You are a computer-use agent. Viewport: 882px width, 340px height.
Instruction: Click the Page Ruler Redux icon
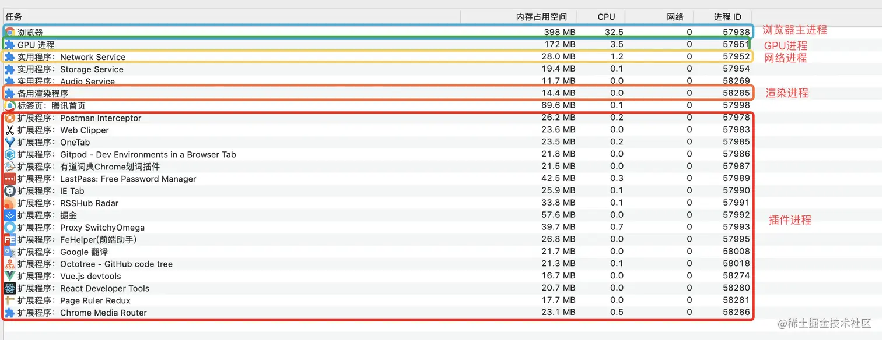10,301
